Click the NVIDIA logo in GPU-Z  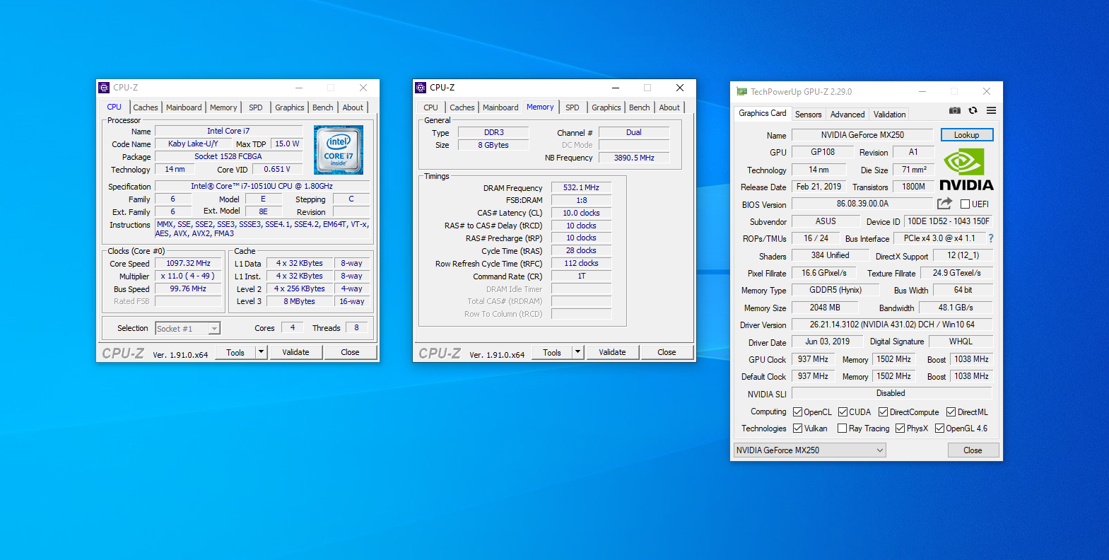pyautogui.click(x=966, y=170)
